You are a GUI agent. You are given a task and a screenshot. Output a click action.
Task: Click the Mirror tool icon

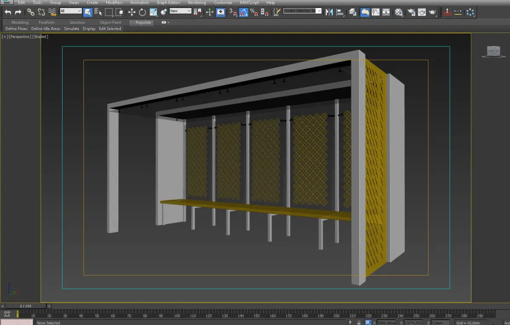click(x=329, y=12)
